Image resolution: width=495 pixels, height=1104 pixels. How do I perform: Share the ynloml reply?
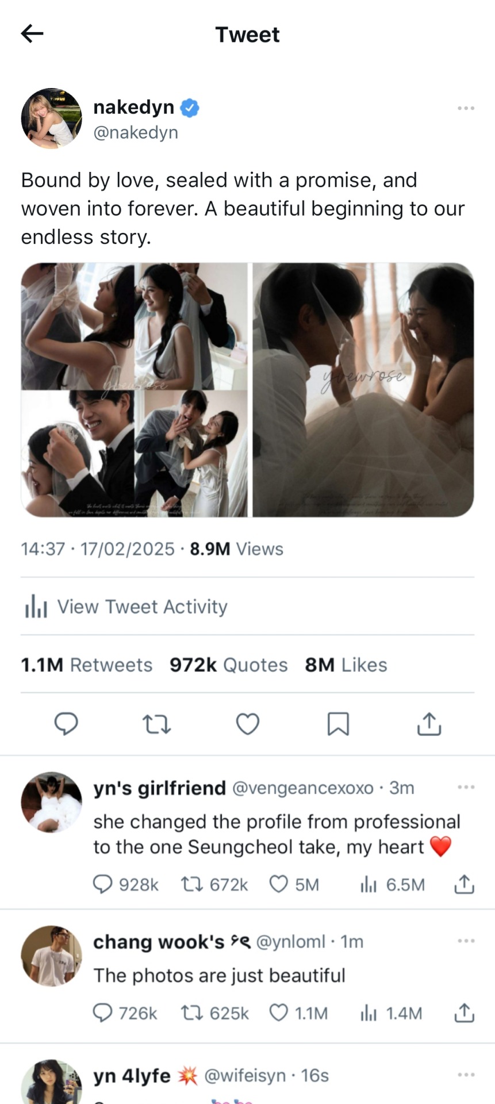[x=464, y=1013]
